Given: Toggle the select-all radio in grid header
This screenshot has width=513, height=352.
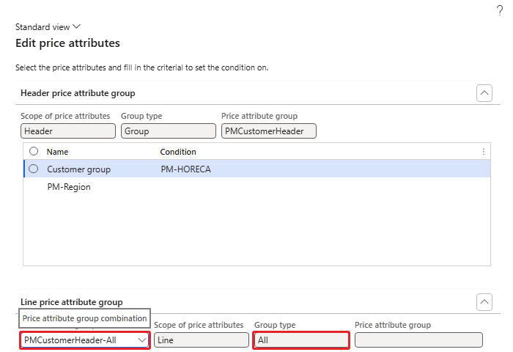Looking at the screenshot, I should coord(34,151).
